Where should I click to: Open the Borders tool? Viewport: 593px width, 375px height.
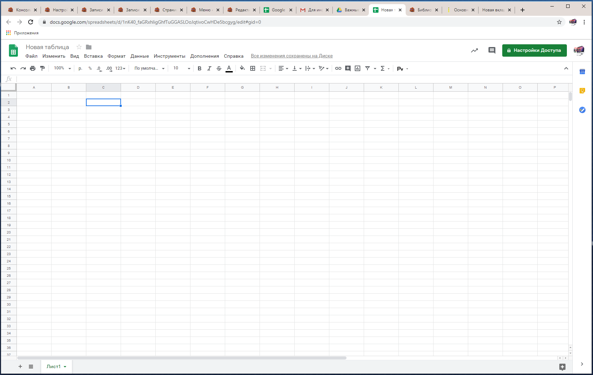pyautogui.click(x=253, y=68)
